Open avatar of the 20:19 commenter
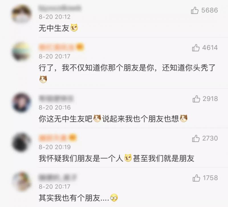 (x=22, y=142)
